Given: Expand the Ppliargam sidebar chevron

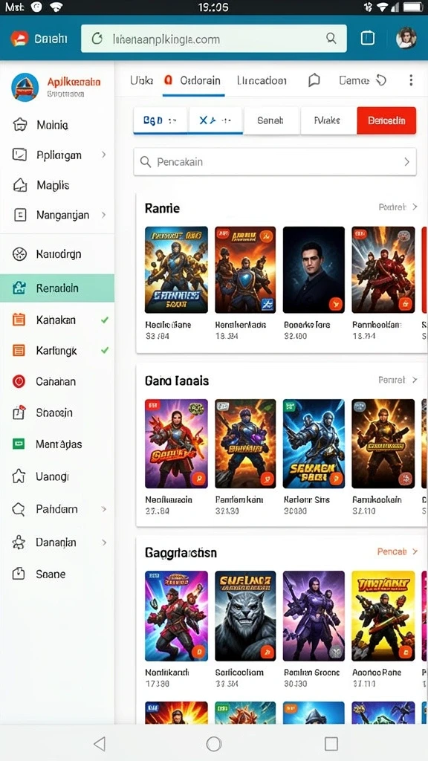Looking at the screenshot, I should click(x=103, y=155).
